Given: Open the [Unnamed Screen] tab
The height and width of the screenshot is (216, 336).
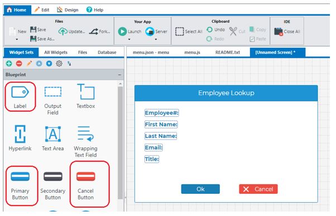Looking at the screenshot, I should (277, 52).
